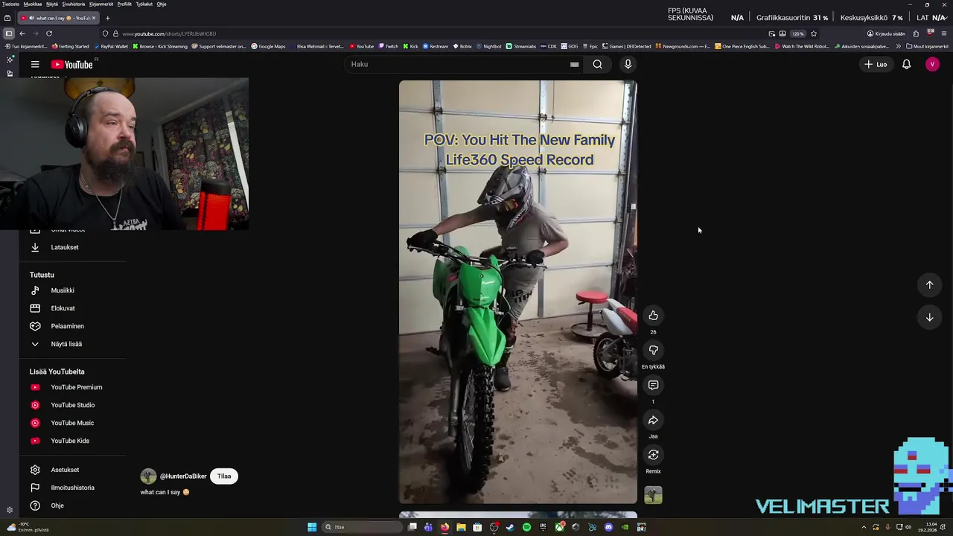Remix this short
Viewport: 953px width, 536px height.
click(x=653, y=455)
